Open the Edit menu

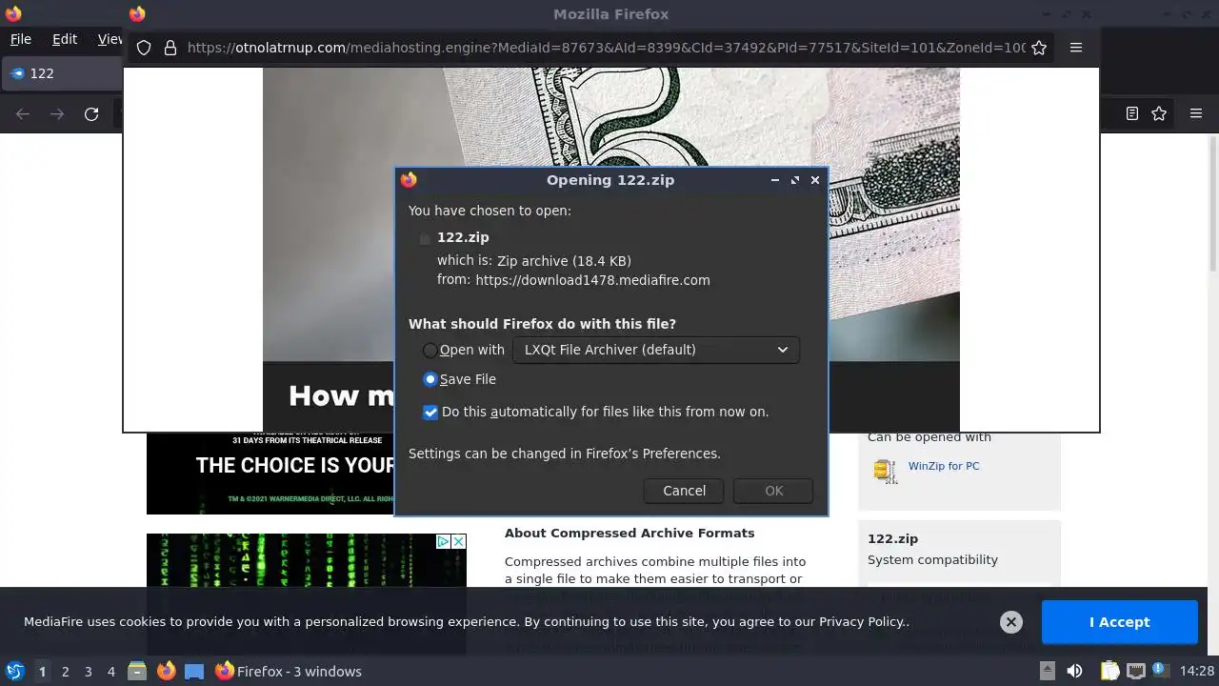[65, 39]
